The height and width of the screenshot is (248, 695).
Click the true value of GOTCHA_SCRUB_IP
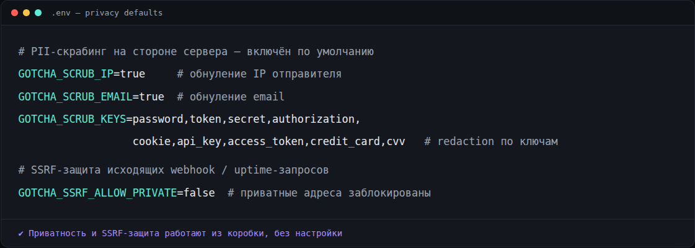pyautogui.click(x=133, y=74)
